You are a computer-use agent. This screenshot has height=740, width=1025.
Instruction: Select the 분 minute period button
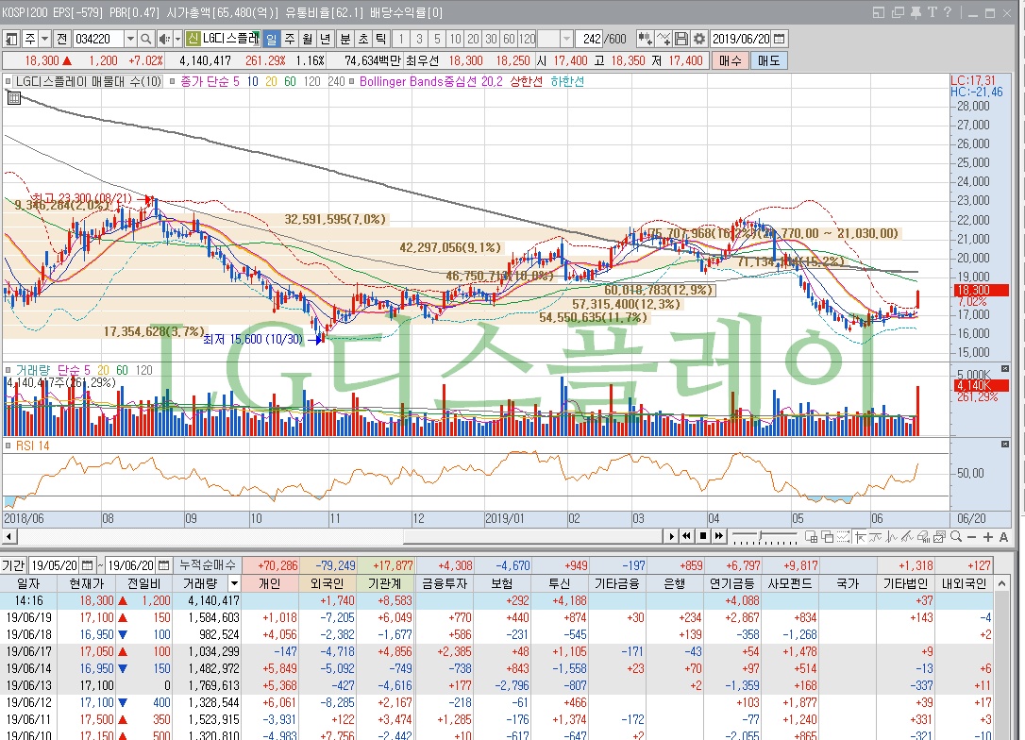tap(345, 40)
